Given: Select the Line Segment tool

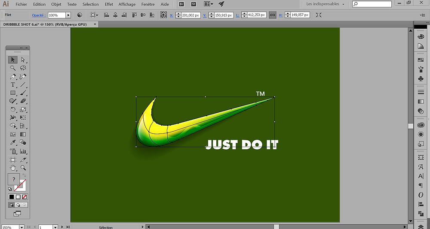Looking at the screenshot, I should coord(23,84).
